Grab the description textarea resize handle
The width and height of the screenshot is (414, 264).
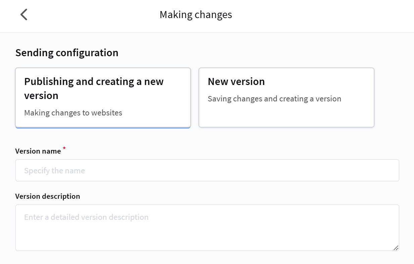[396, 248]
